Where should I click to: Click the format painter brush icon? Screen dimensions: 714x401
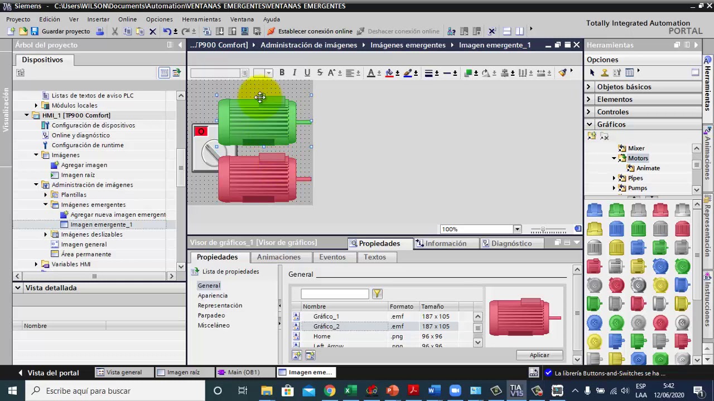coord(562,72)
